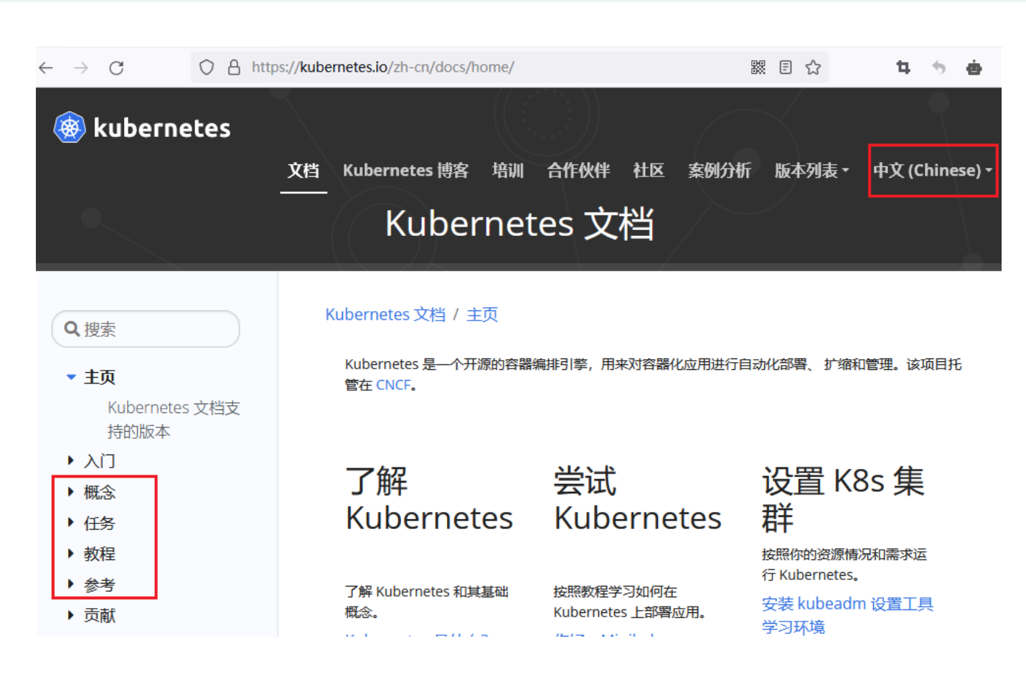Select 贡献 in the sidebar tree

pos(100,616)
